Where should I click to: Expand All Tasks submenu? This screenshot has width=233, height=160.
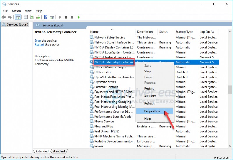155,96
